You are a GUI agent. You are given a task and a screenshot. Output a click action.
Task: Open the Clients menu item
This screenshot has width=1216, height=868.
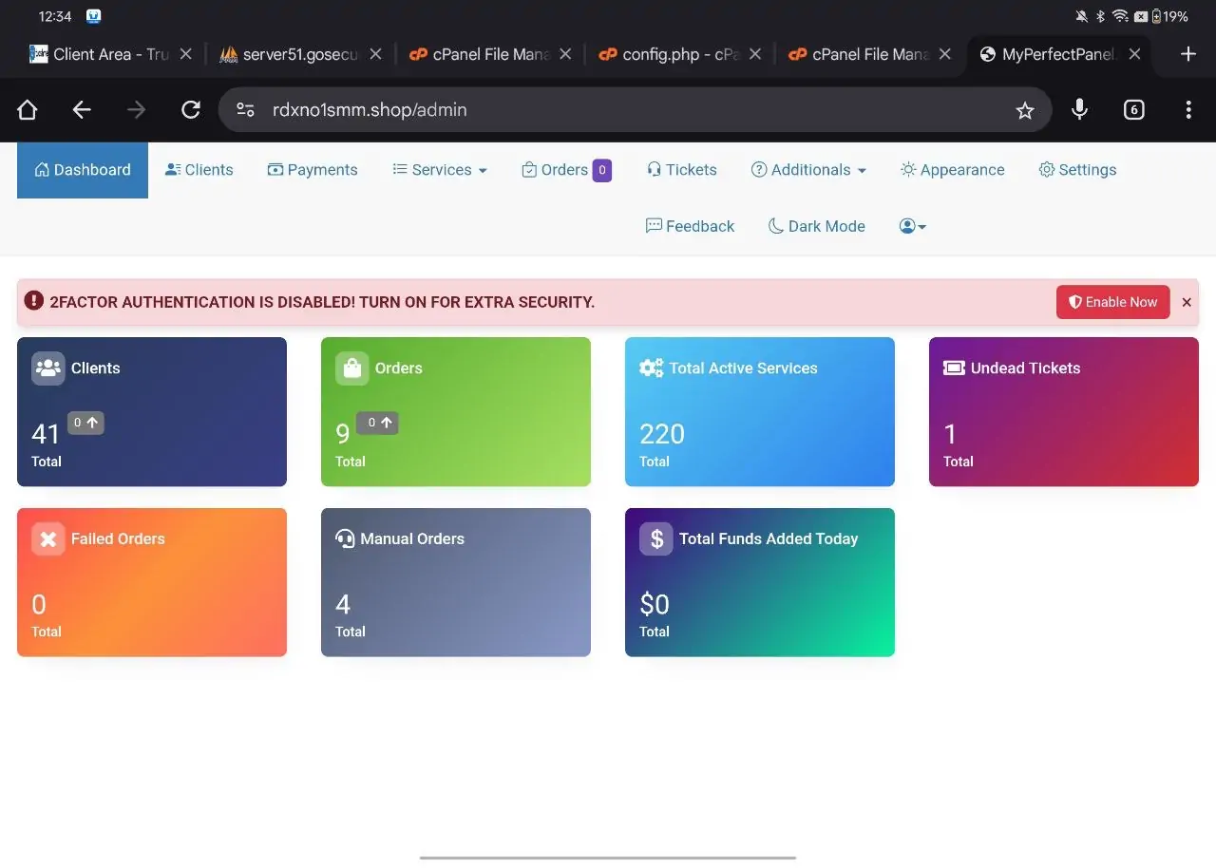point(199,170)
